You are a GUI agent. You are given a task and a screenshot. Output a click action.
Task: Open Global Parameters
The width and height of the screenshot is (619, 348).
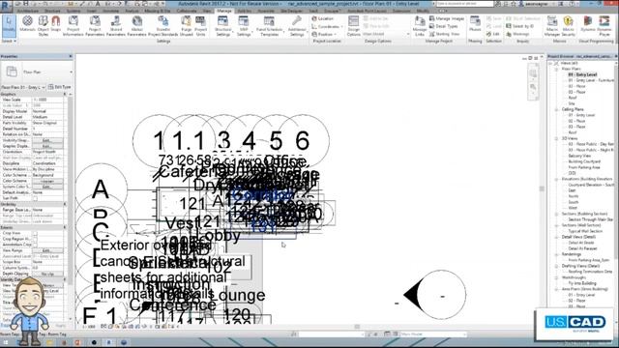(x=137, y=26)
